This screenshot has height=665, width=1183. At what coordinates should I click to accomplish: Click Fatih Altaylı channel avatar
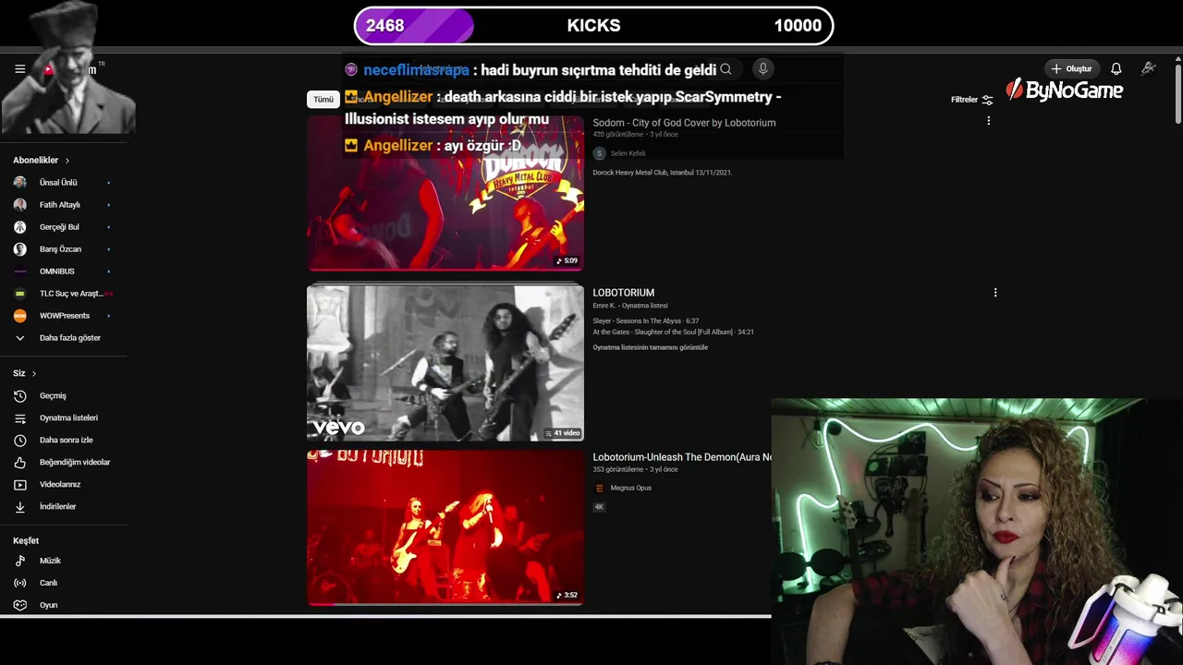pos(20,205)
